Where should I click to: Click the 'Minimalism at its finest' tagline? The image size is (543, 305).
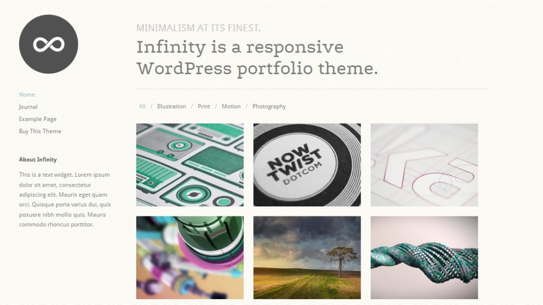click(198, 28)
